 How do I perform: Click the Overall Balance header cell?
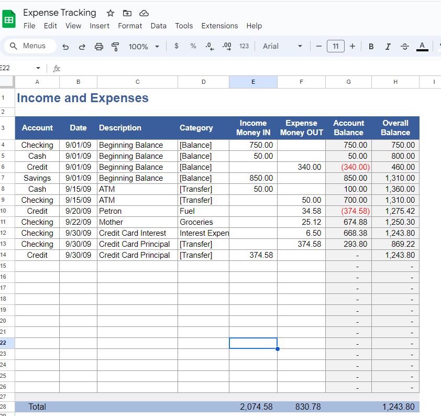395,128
